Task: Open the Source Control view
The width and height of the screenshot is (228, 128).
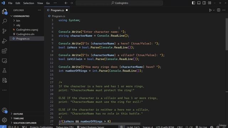Action: [x=4, y=31]
